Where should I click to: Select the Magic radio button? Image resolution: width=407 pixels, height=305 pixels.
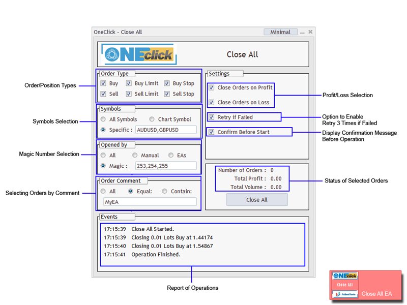click(103, 166)
